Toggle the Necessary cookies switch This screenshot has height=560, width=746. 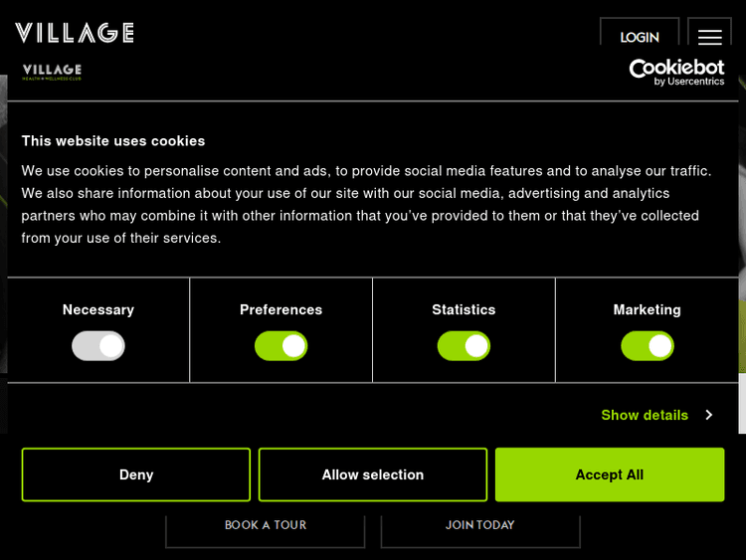pos(98,346)
